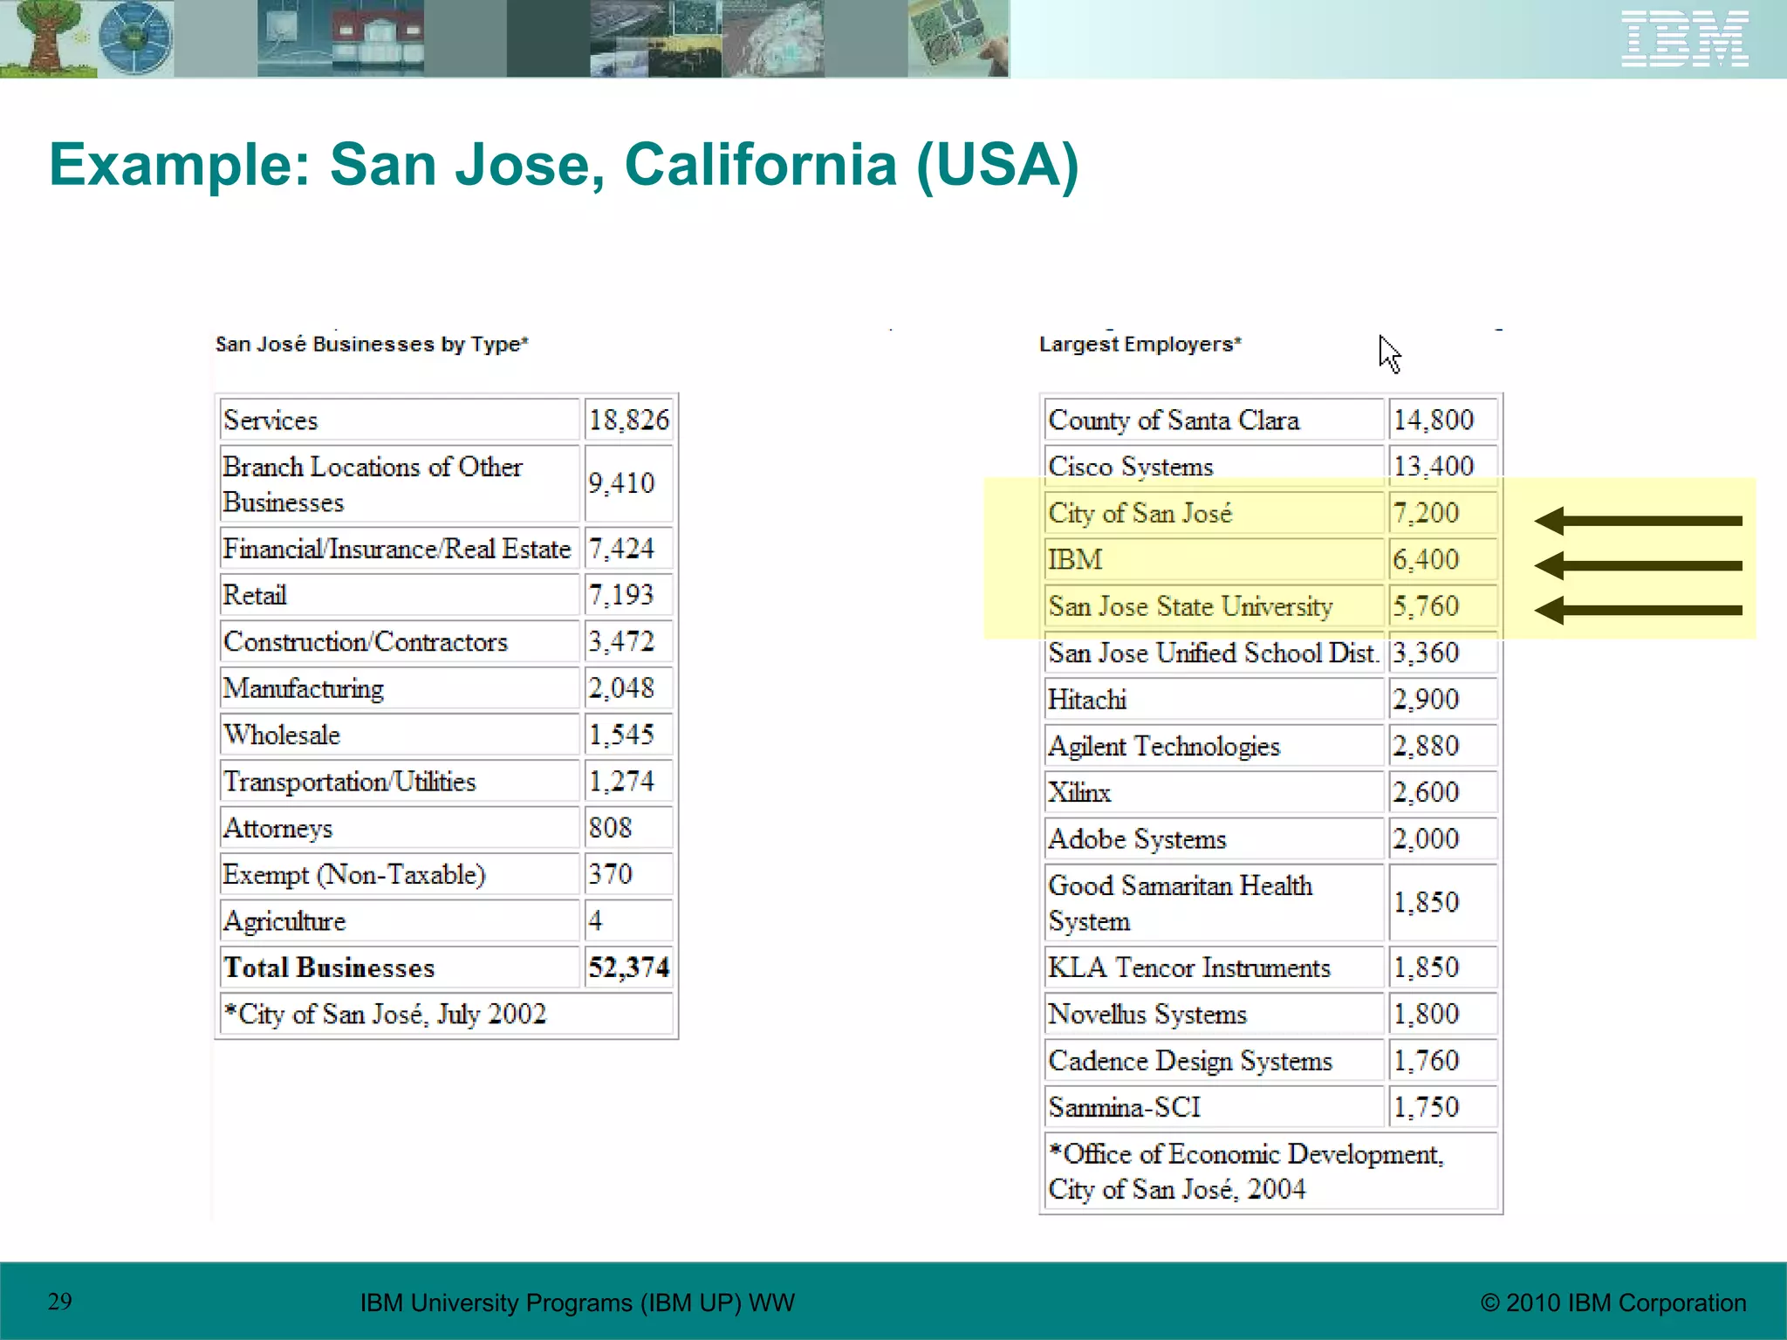Select 'County of Santa Clara' employer row

click(1215, 420)
